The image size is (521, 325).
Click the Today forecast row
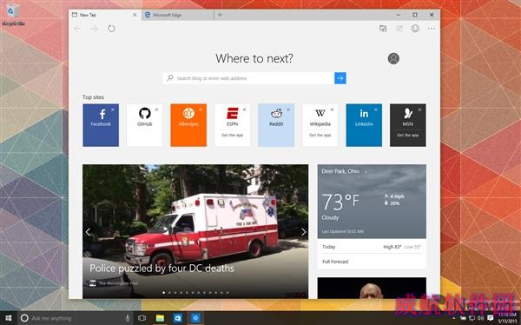point(372,247)
